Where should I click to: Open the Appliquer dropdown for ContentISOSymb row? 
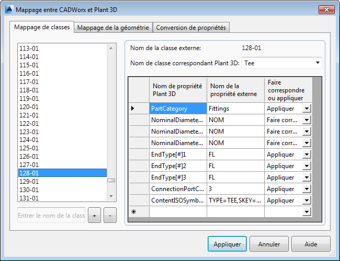coord(307,200)
